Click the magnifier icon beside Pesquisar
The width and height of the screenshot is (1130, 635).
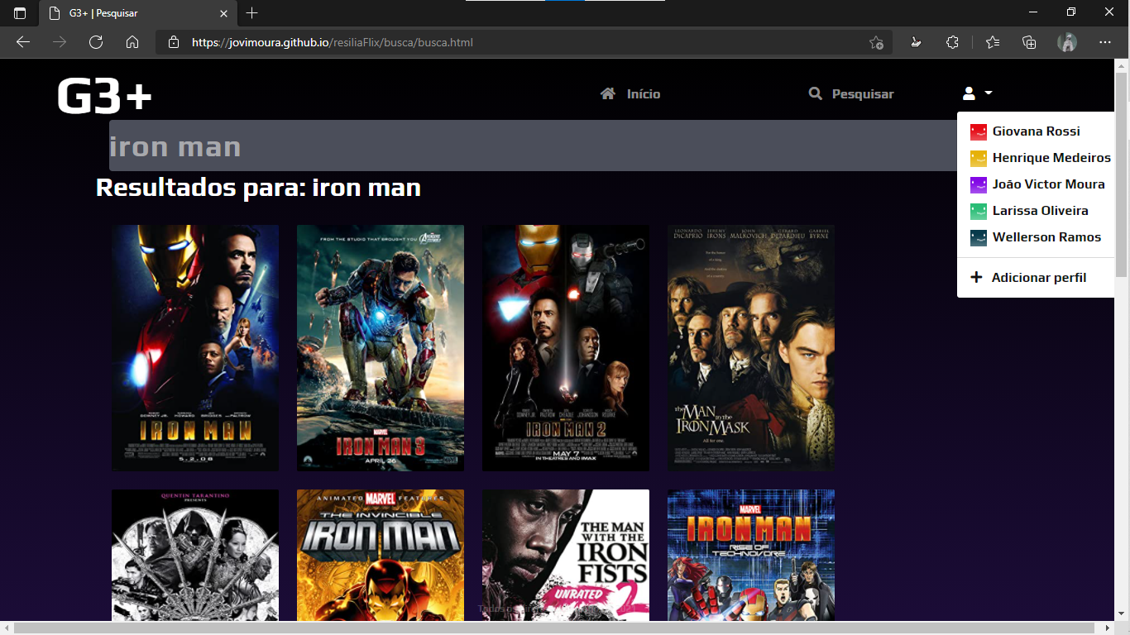(x=816, y=93)
